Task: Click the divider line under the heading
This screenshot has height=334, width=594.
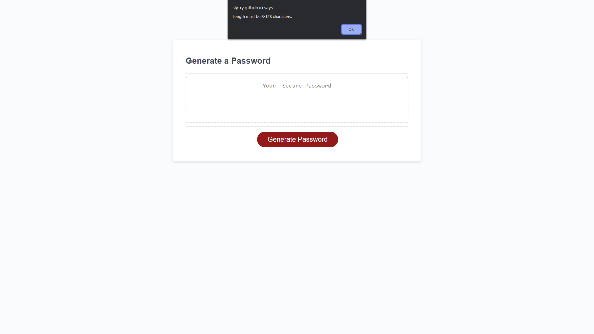Action: (297, 73)
